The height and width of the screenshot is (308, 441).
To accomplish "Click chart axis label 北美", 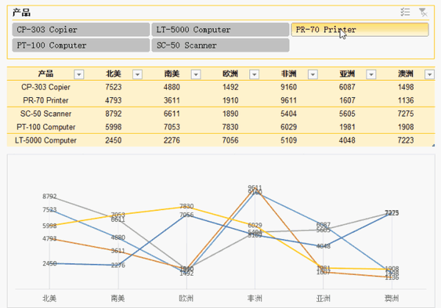I will [49, 298].
